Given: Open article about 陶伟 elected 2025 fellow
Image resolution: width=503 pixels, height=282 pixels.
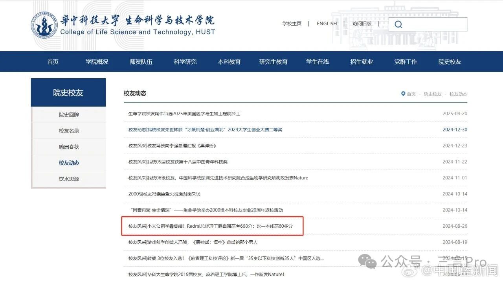Looking at the screenshot, I should pos(184,114).
